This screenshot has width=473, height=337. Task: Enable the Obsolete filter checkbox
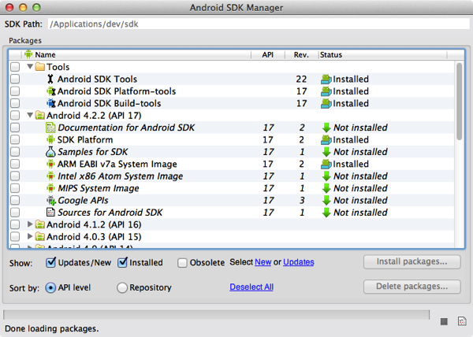182,263
